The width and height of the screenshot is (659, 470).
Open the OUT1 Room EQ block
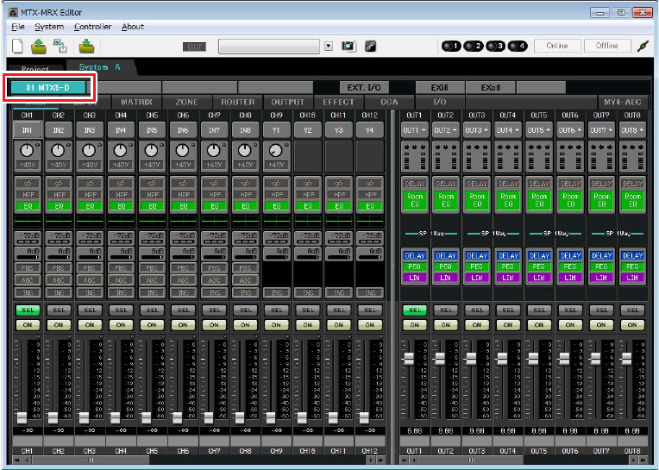tap(414, 200)
